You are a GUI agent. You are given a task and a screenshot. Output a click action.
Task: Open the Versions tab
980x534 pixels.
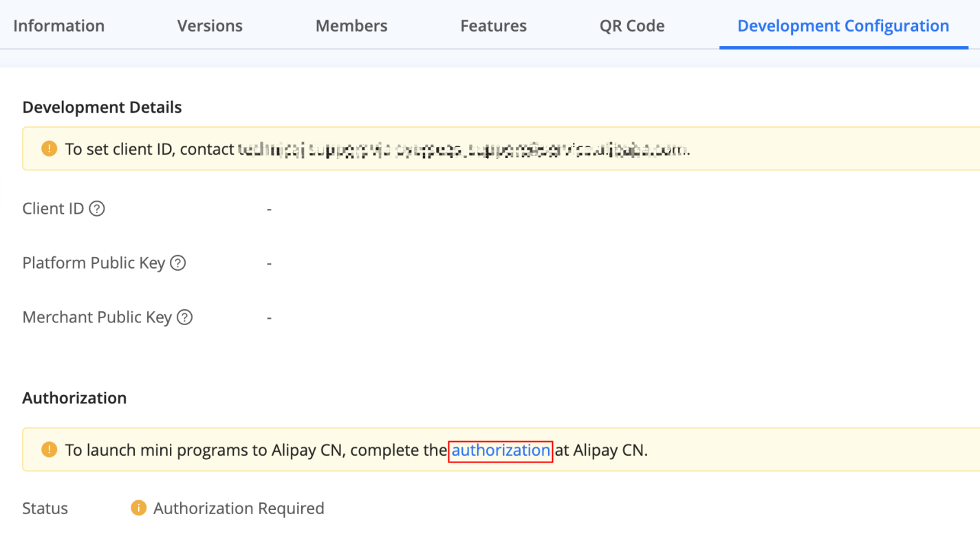(x=210, y=26)
